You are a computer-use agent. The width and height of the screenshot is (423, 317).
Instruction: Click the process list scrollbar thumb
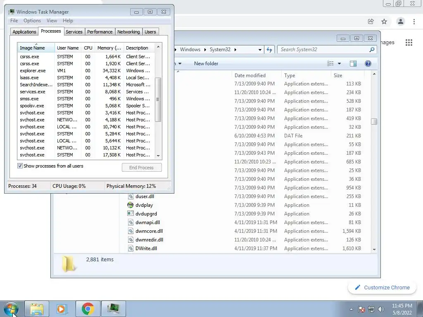click(x=158, y=99)
